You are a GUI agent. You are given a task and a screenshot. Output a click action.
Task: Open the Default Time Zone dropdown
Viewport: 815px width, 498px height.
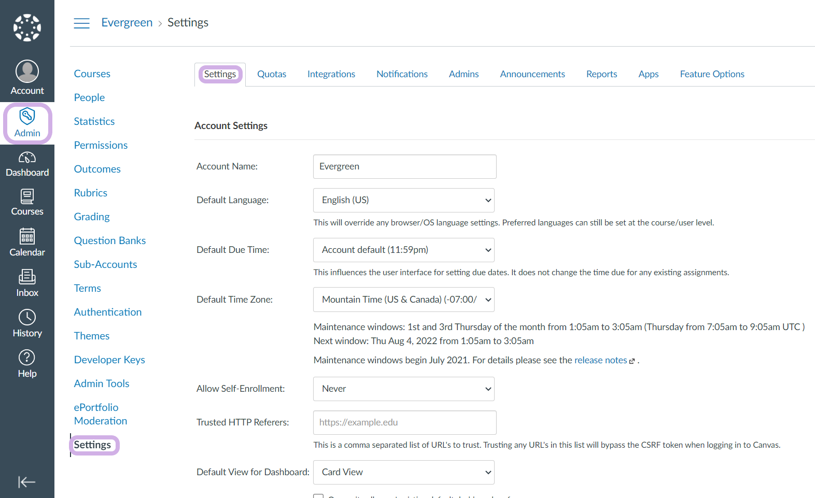(x=403, y=300)
